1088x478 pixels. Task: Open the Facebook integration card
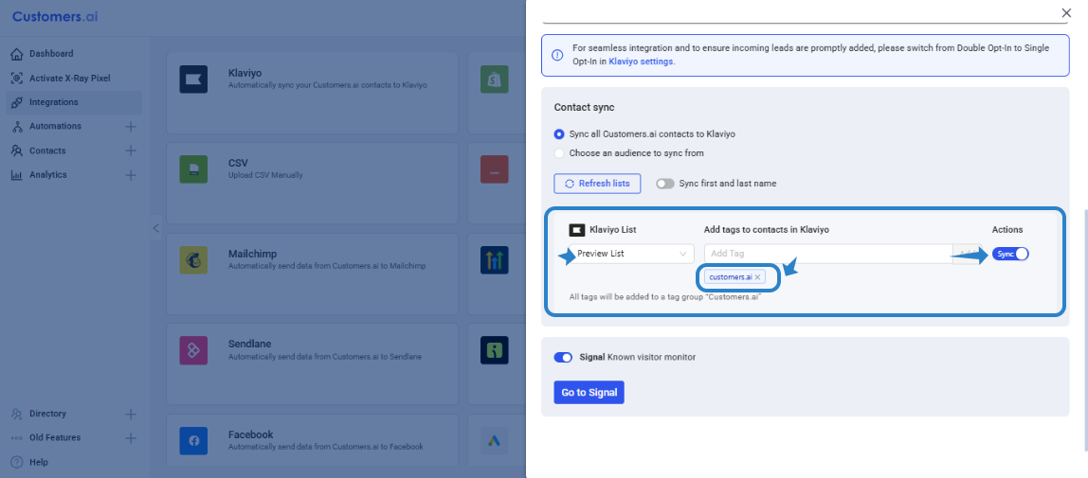(312, 440)
